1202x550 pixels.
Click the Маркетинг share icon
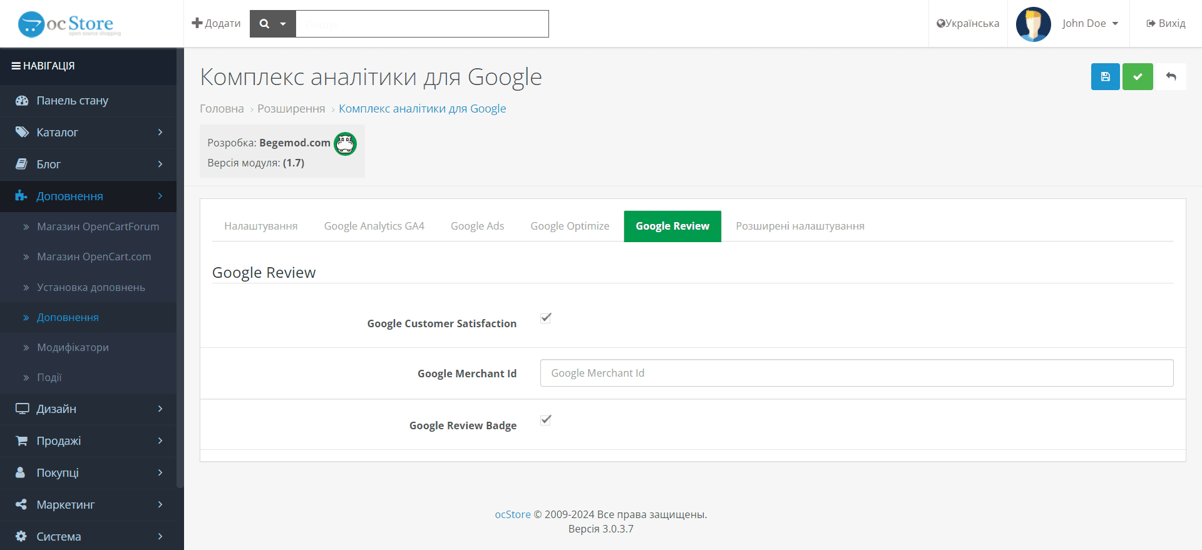[x=21, y=504]
